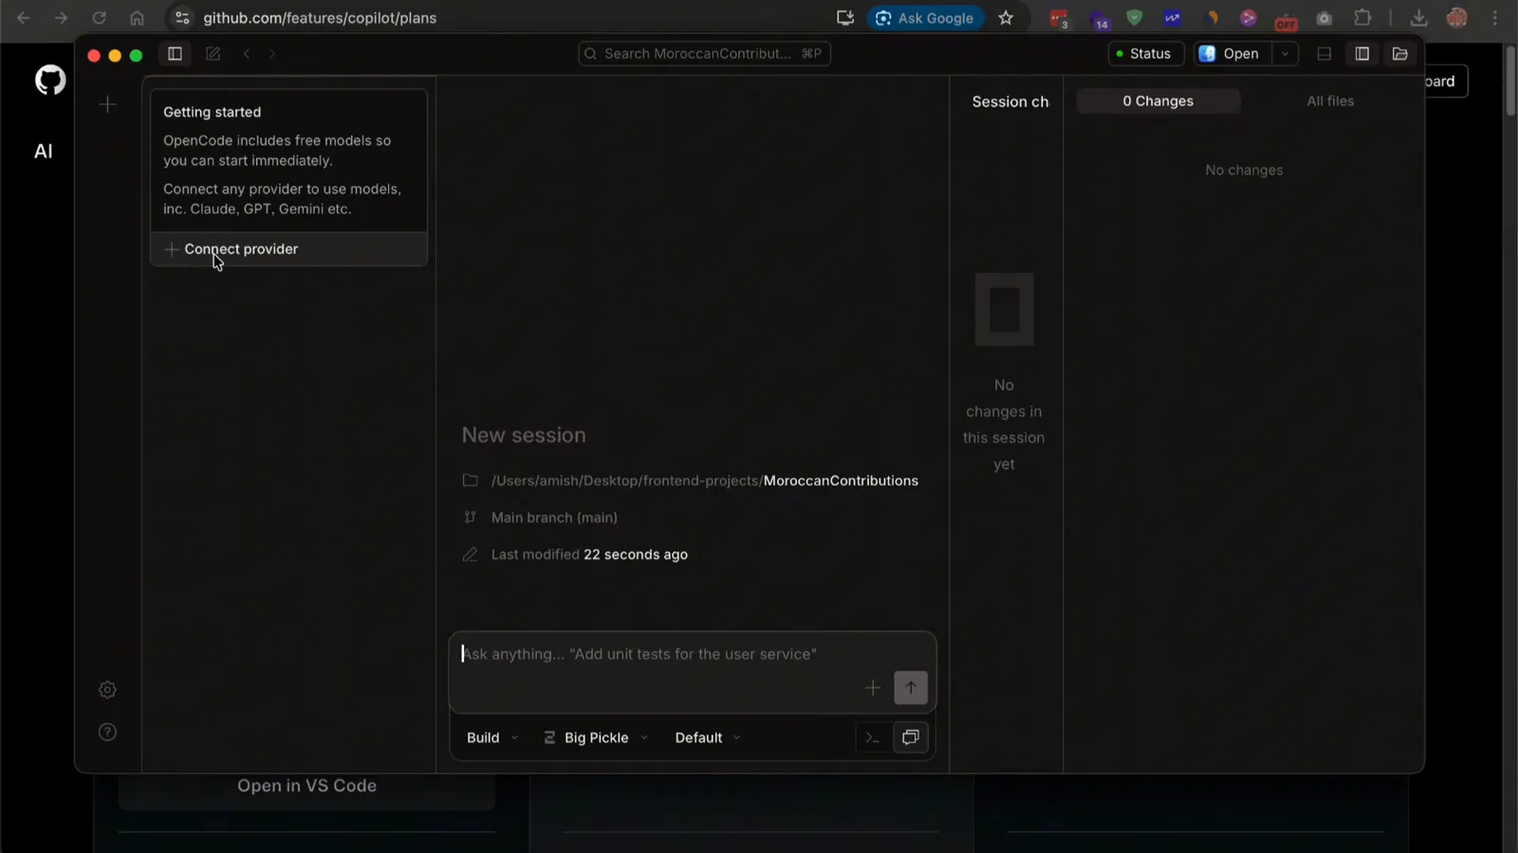Click Open in VS Code on the GitHub page
Viewport: 1518px width, 853px height.
[306, 786]
